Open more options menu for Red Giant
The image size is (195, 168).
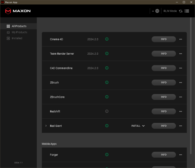click(180, 126)
